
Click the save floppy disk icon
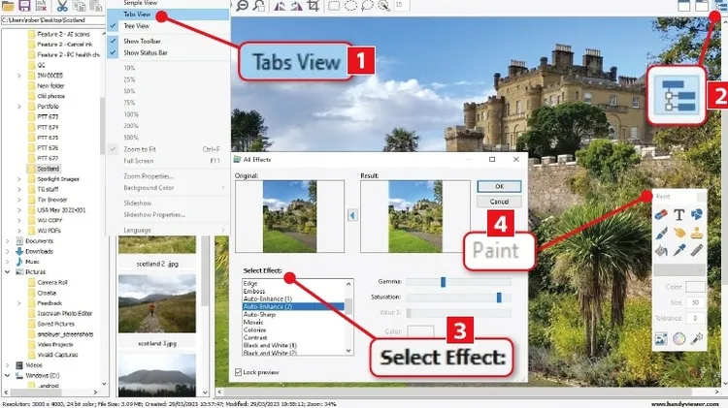[x=24, y=6]
